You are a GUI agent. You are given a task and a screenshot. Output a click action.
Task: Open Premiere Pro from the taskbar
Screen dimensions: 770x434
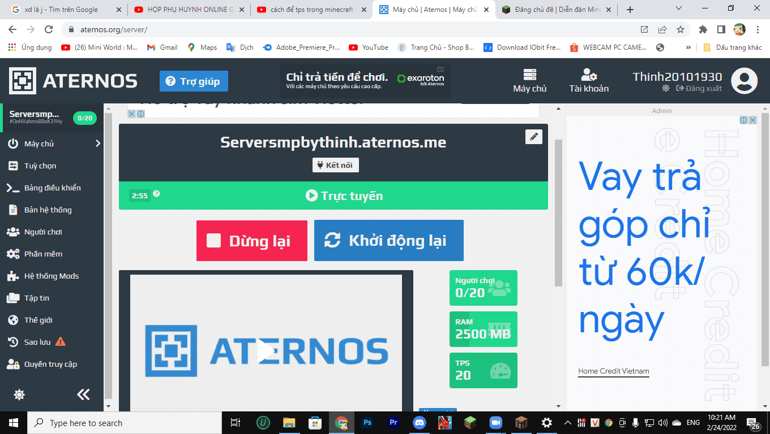[393, 423]
